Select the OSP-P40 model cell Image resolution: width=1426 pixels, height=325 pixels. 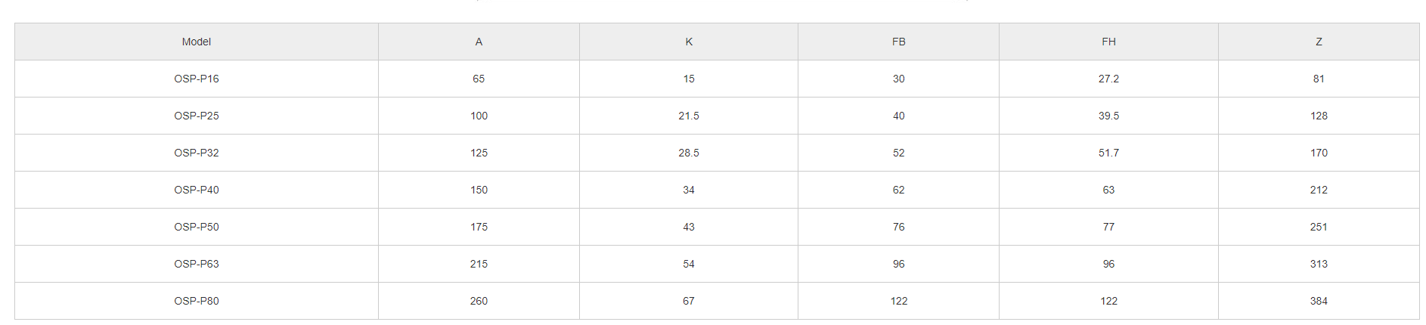(x=197, y=190)
